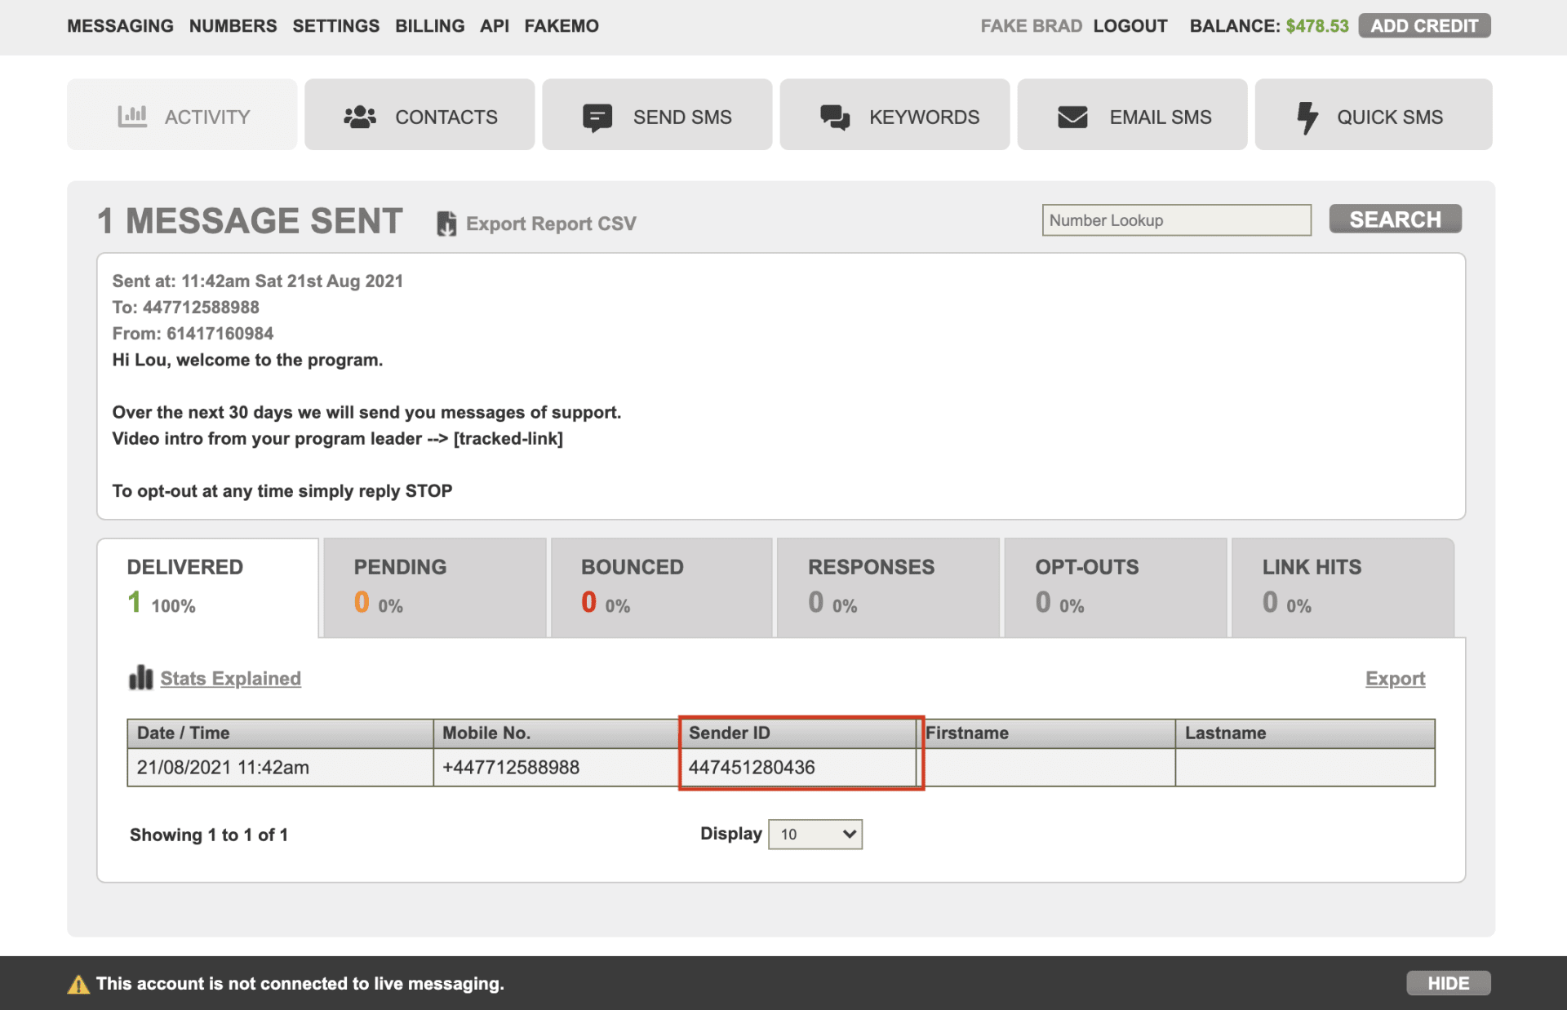Screen dimensions: 1567x1010
Task: Open the FAKEMO menu item
Action: coord(562,26)
